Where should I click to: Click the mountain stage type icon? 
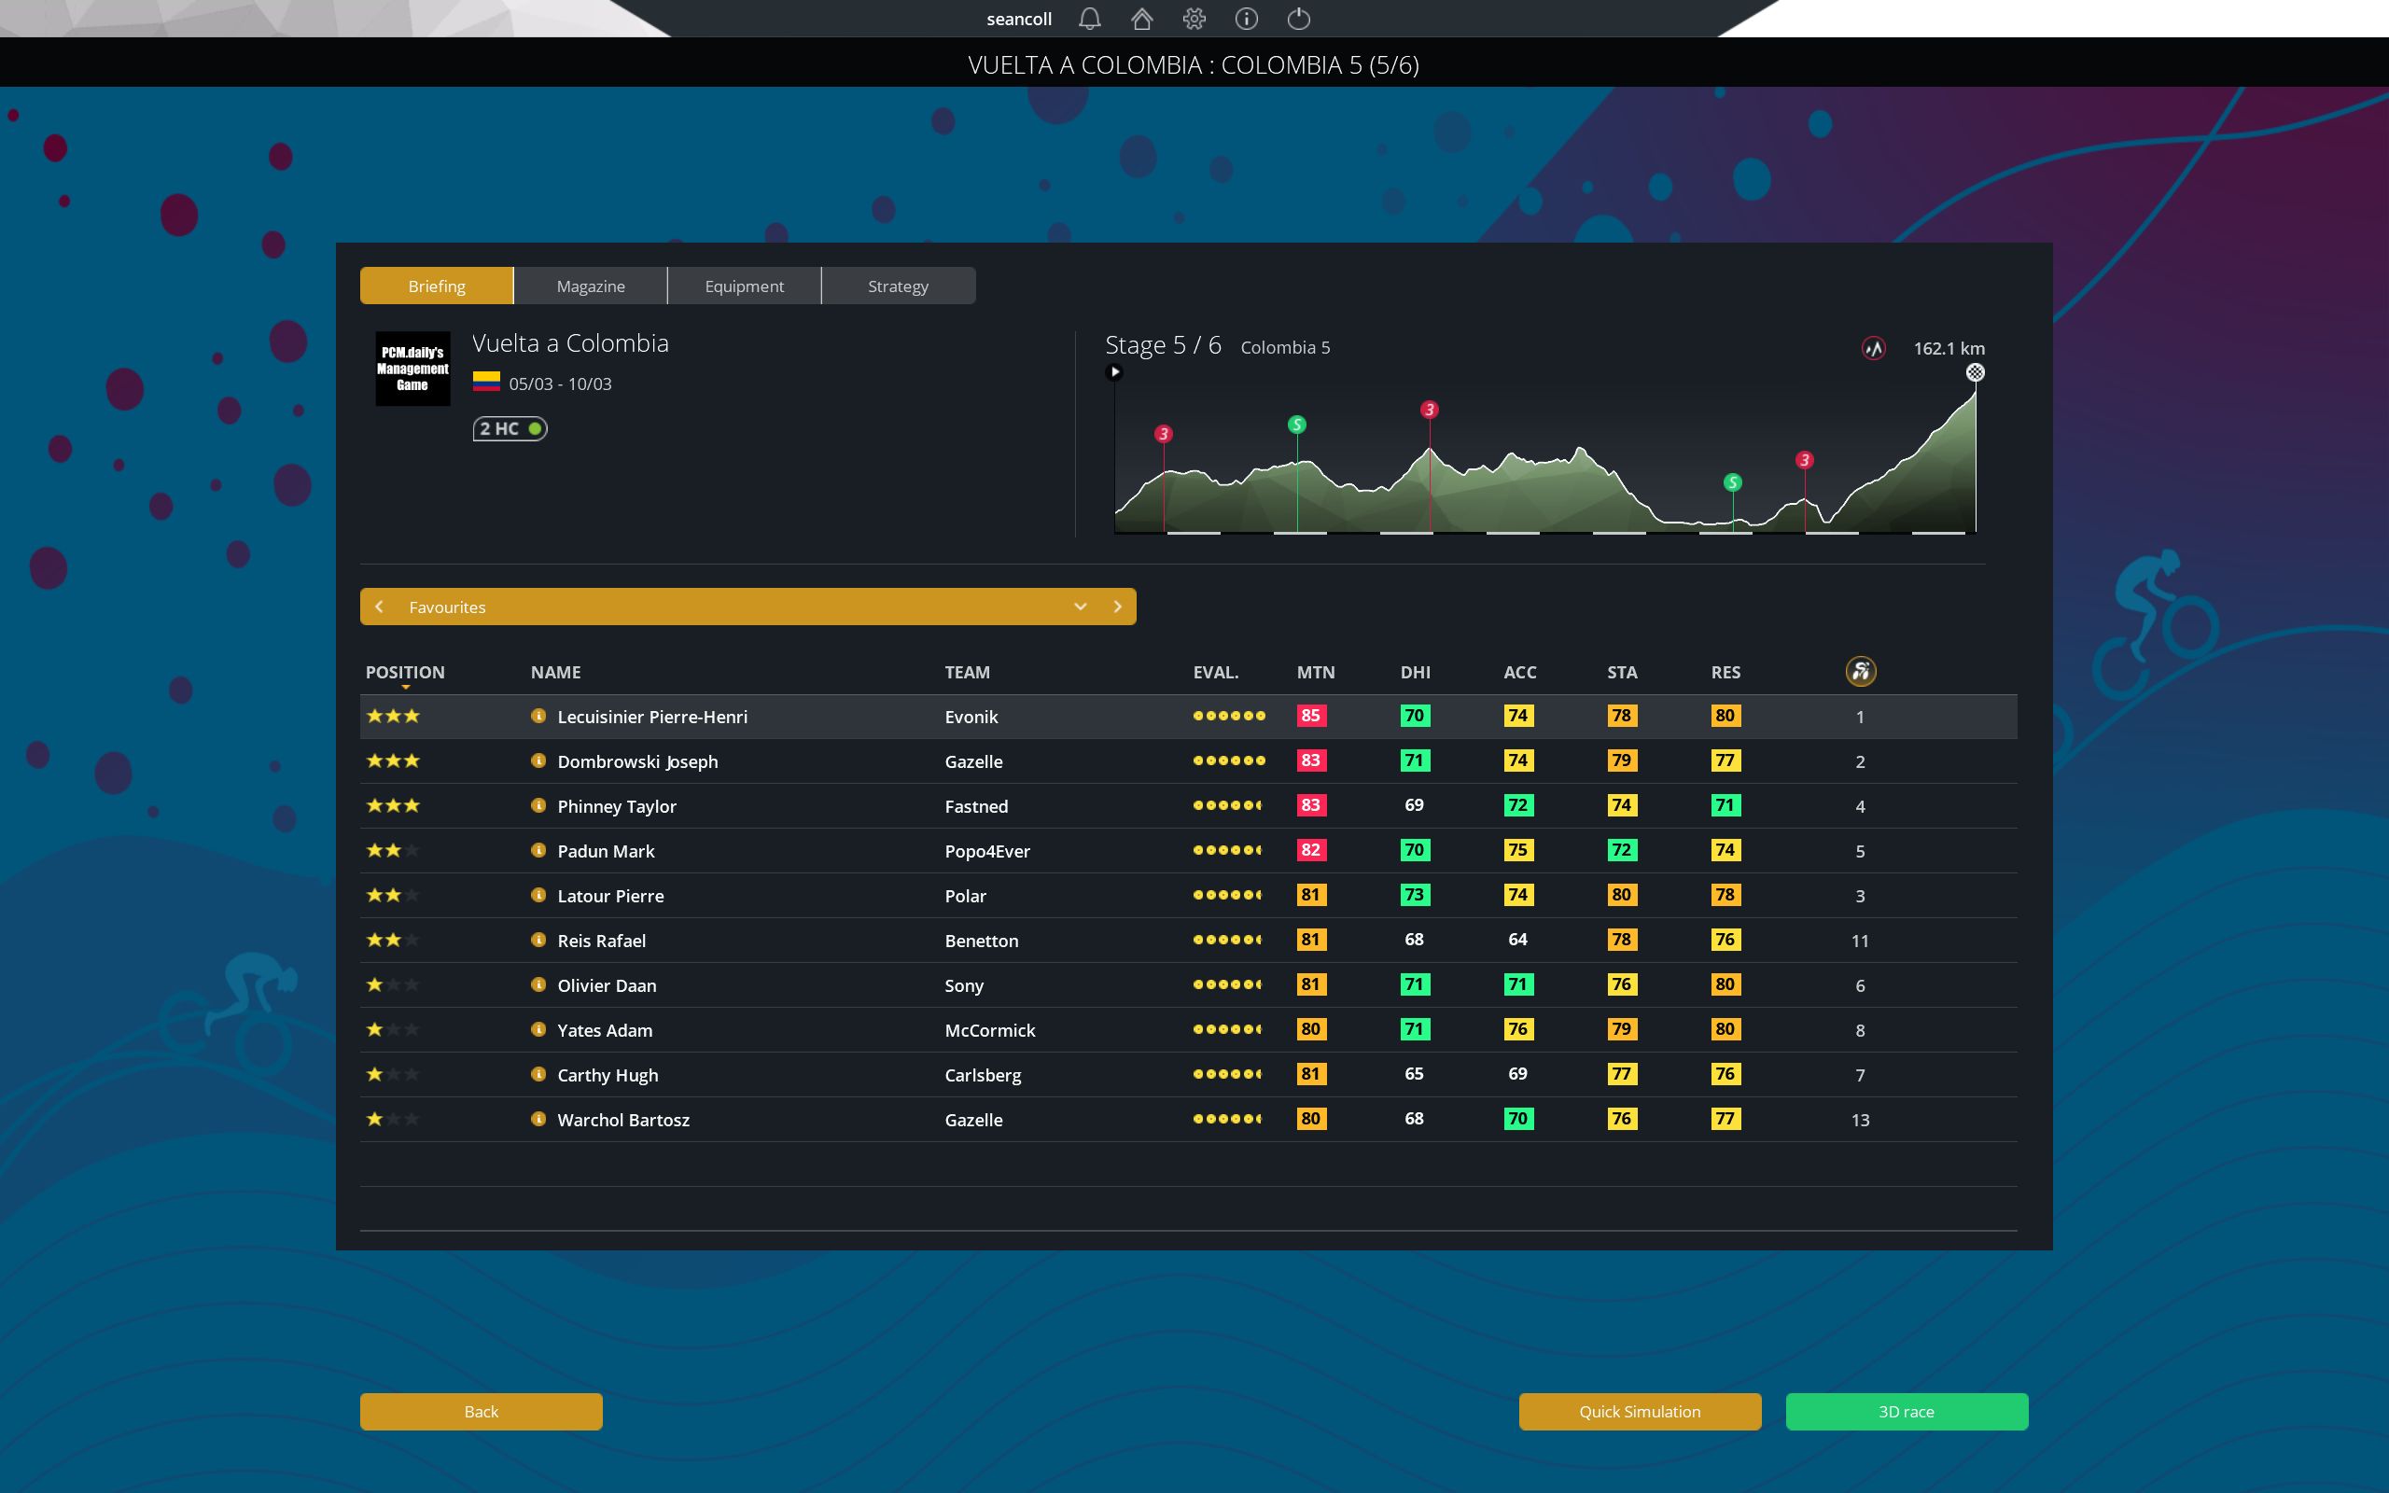(1873, 349)
